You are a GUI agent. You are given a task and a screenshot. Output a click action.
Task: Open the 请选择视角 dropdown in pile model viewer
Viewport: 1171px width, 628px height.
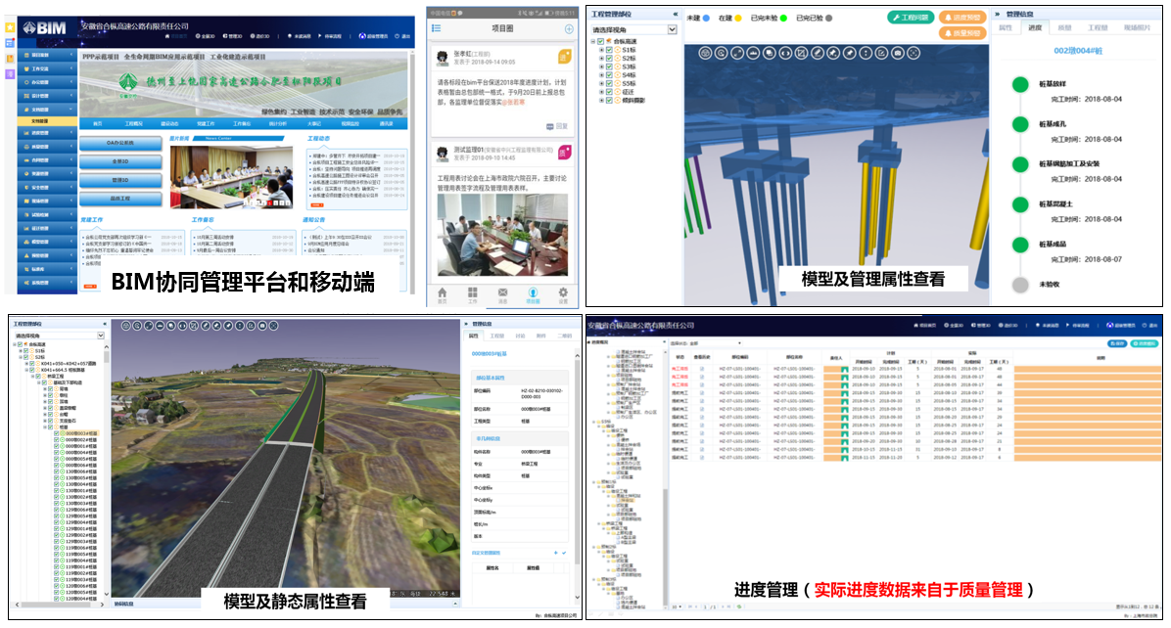634,29
